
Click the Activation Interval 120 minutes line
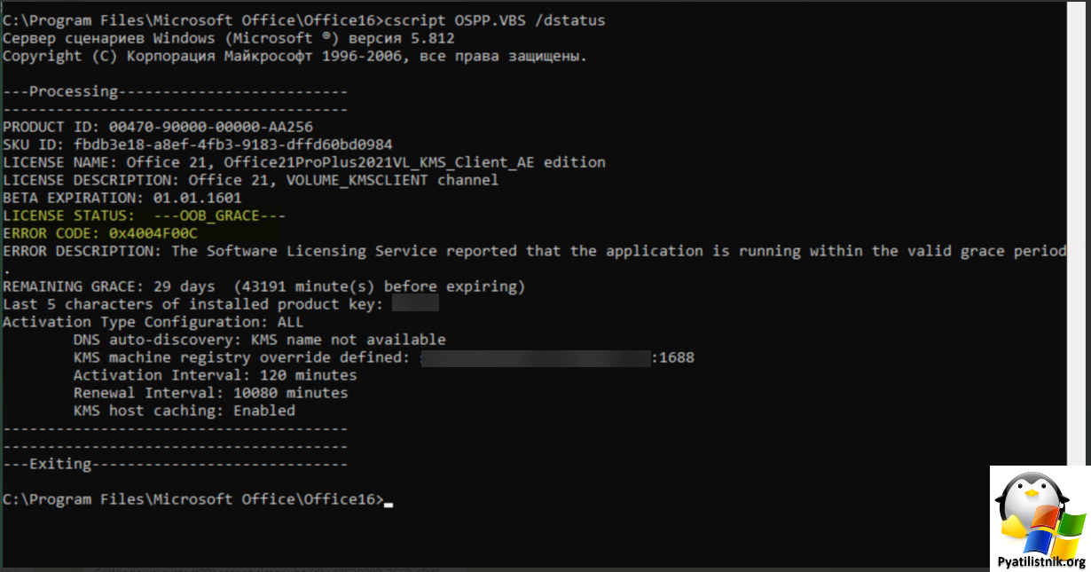216,375
